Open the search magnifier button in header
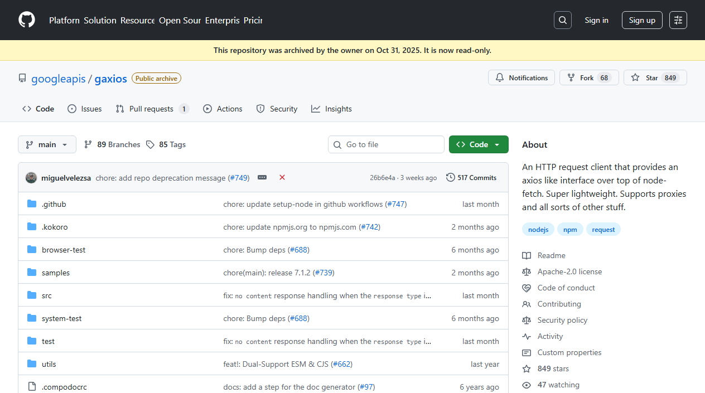Image resolution: width=705 pixels, height=393 pixels. coord(563,20)
